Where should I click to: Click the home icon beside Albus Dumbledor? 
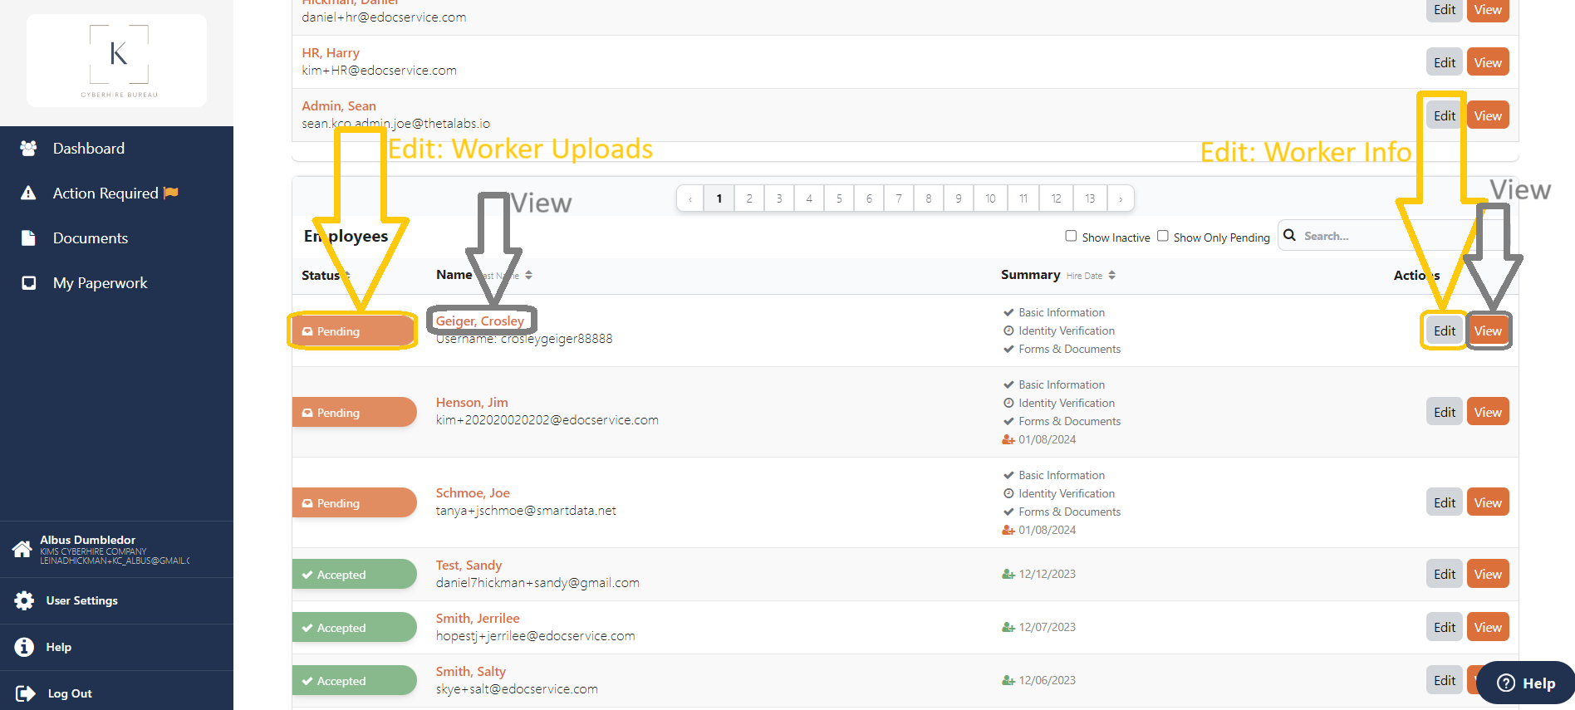pyautogui.click(x=22, y=549)
